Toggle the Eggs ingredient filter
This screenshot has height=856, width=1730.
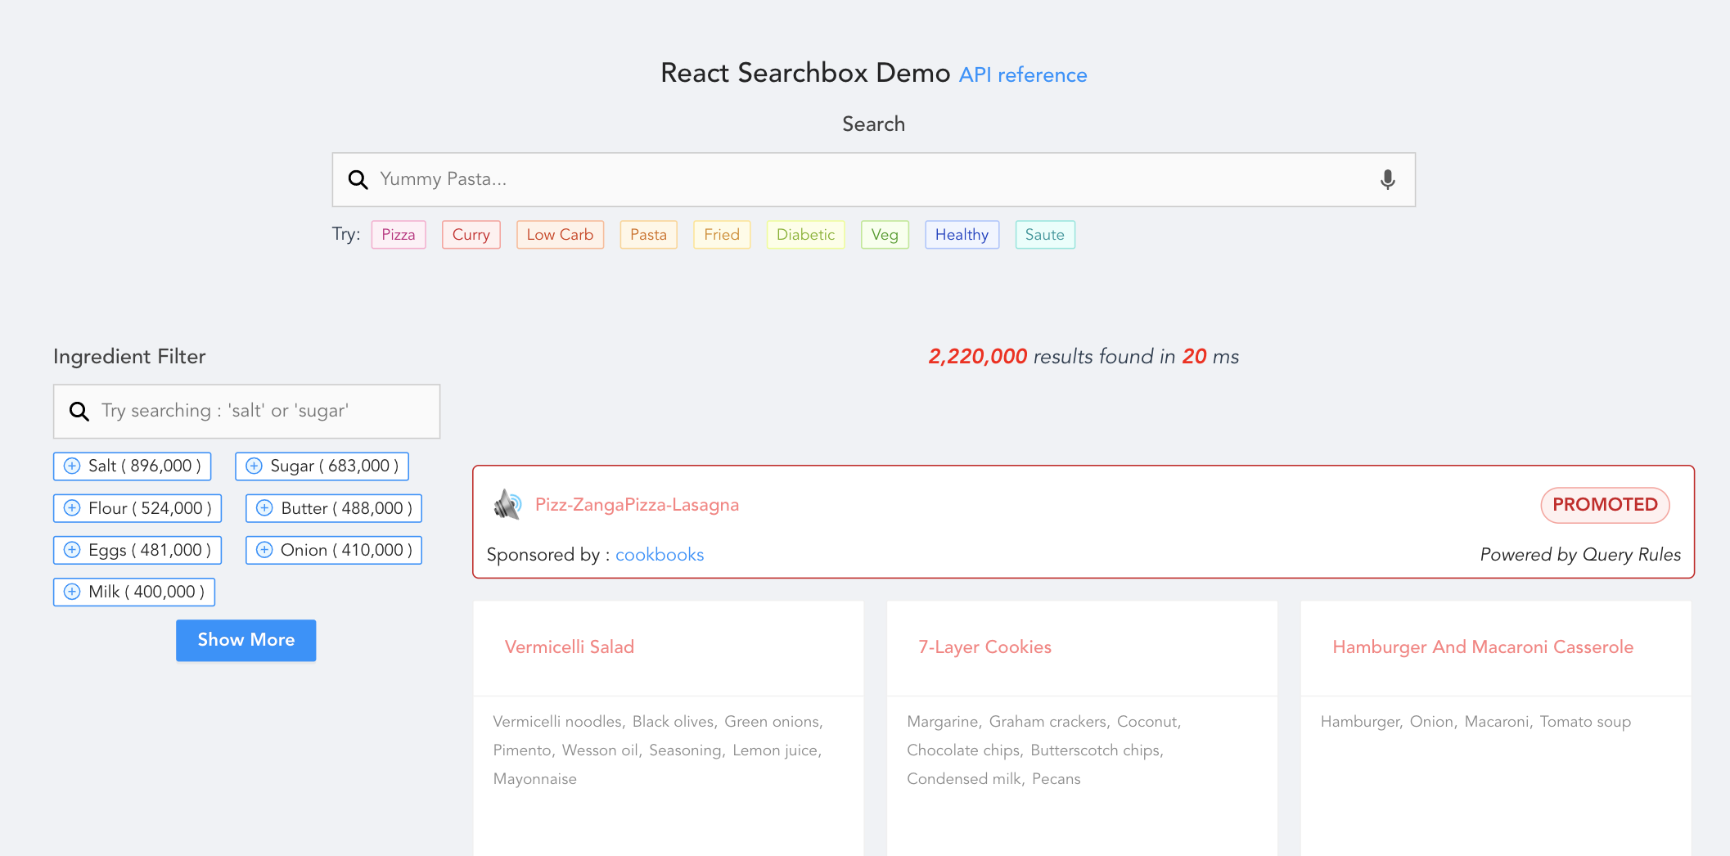tap(72, 549)
